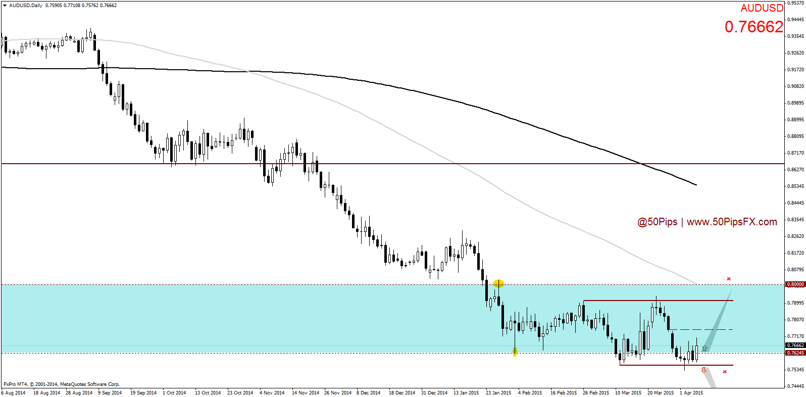
Task: Click the yellow ellipse on the 0.80000 level
Action: 498,283
